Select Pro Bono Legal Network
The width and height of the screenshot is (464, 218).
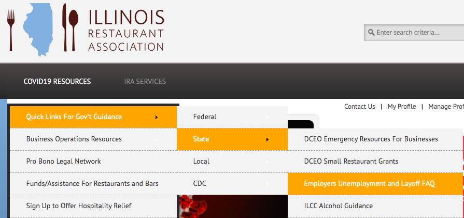tap(64, 161)
